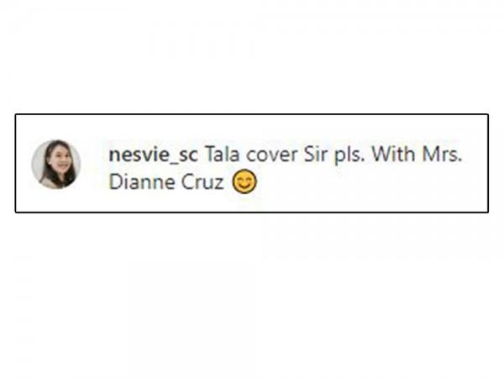Click the commenter's face in the avatar
Screen dimensions: 504x378
click(60, 160)
